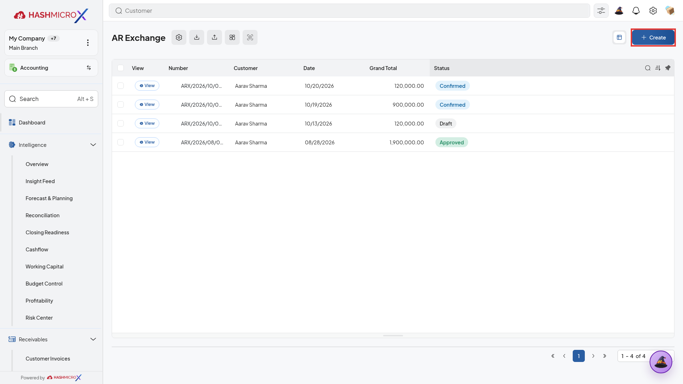This screenshot has width=683, height=384.
Task: Select the checkbox for the 10/19/2026 row
Action: (121, 105)
